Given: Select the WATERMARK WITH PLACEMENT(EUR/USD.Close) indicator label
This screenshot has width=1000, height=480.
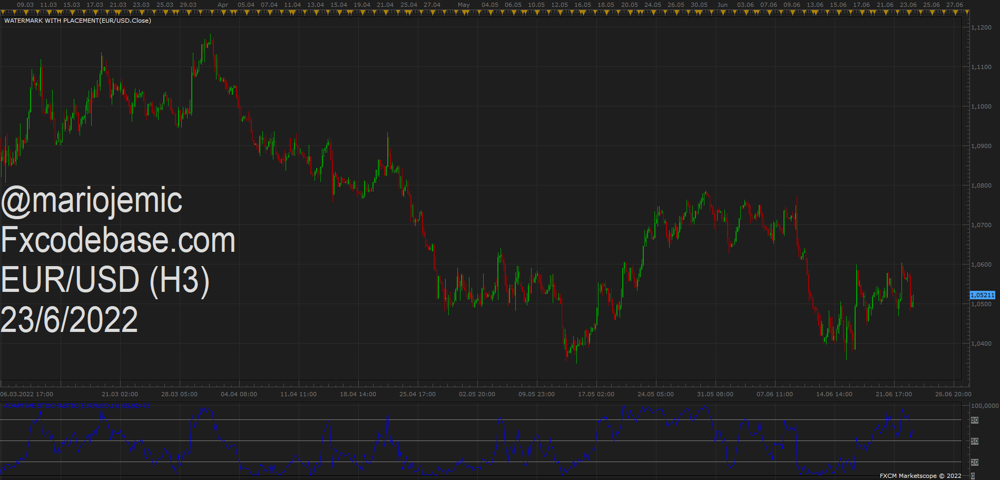Looking at the screenshot, I should click(77, 21).
